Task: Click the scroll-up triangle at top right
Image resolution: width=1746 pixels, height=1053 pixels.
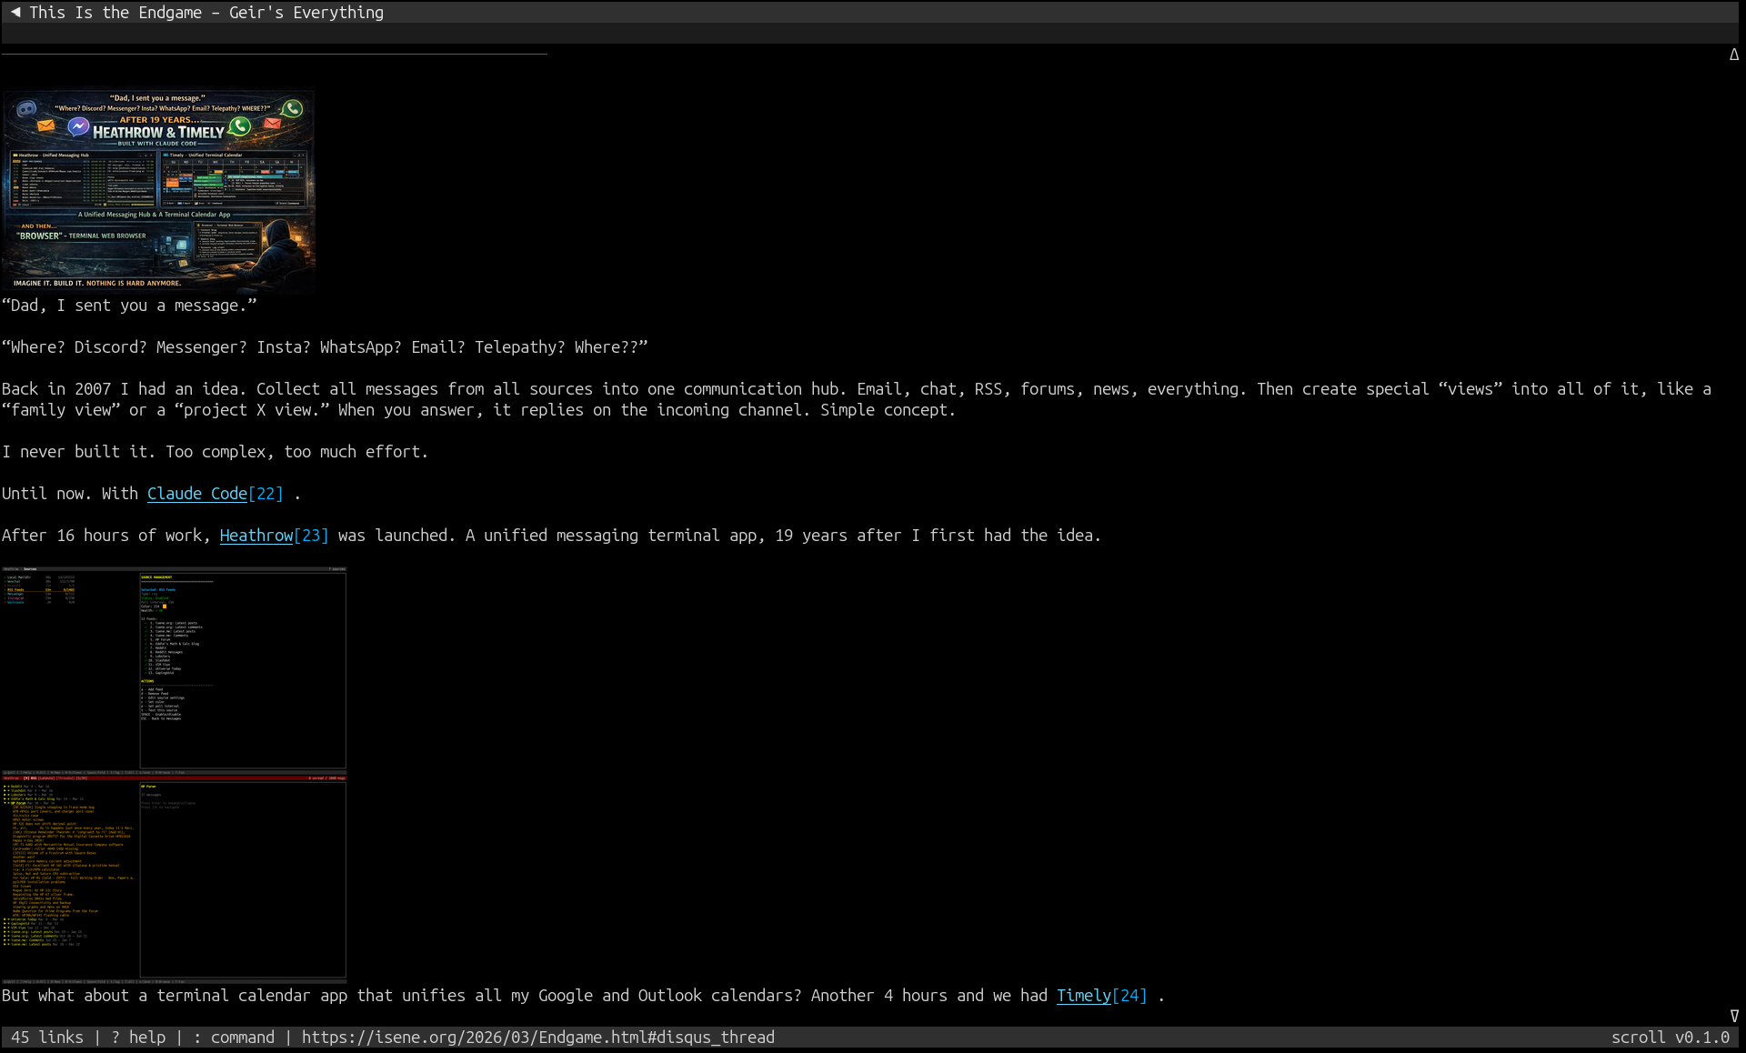Action: 1734,55
